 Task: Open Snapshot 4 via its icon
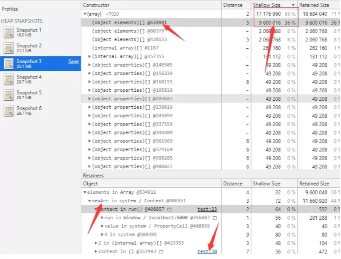coord(9,79)
